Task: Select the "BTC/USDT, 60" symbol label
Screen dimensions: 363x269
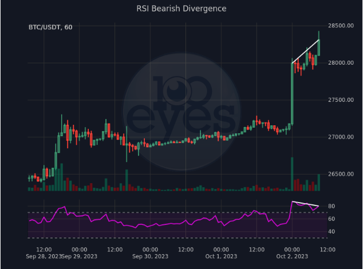Action: click(50, 27)
